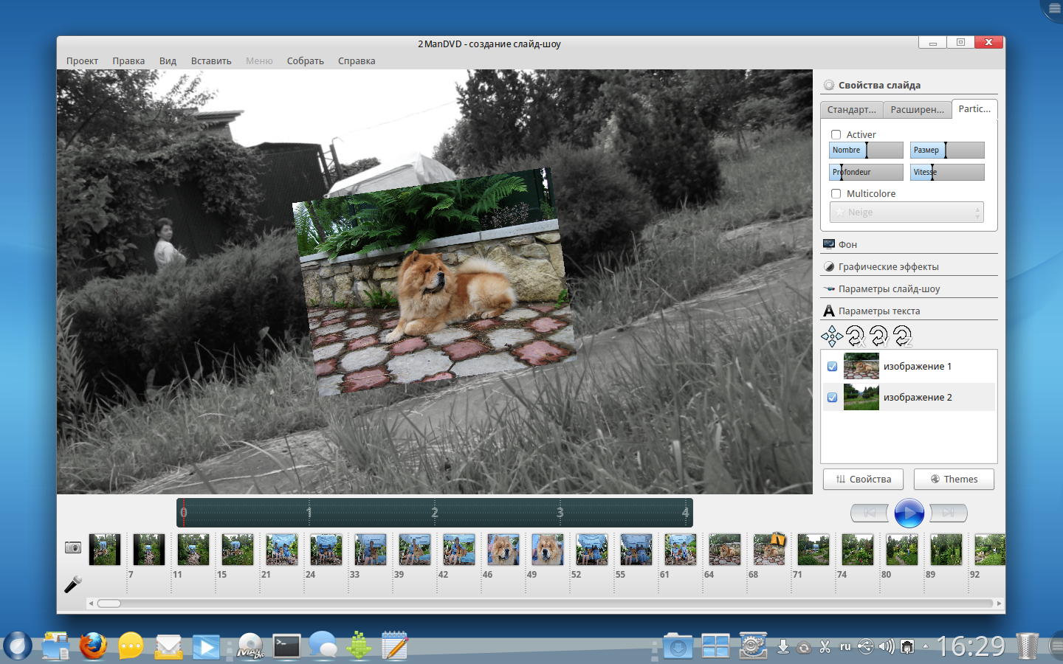Adjust the Nombre slider
Screen dimensions: 1063x664
(866, 151)
